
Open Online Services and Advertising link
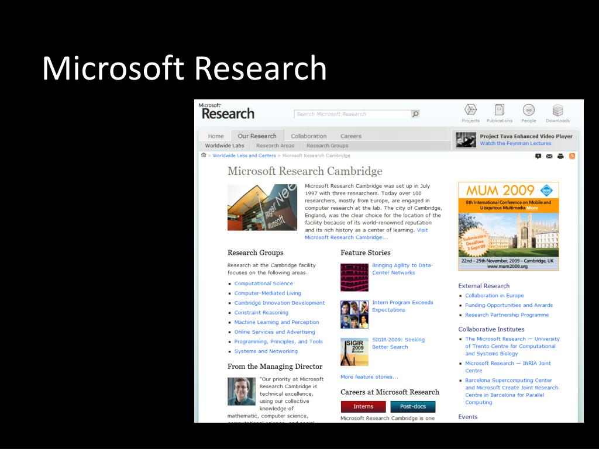275,332
